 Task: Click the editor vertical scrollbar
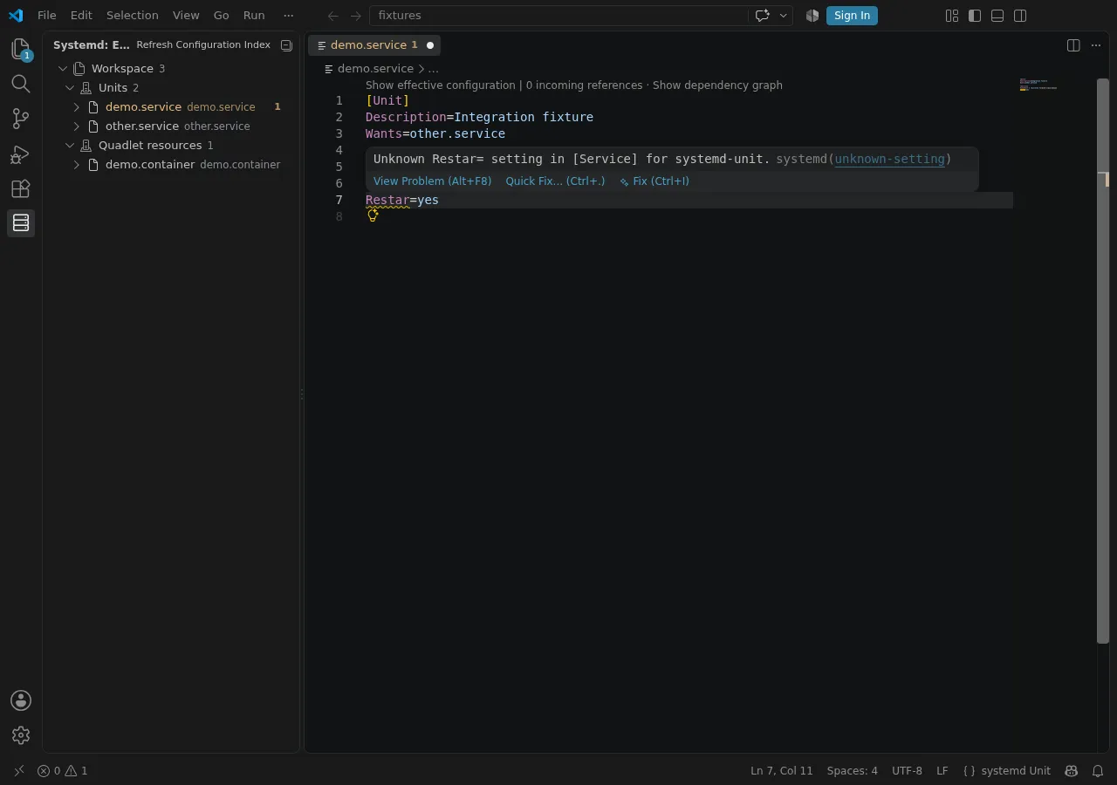click(1103, 362)
